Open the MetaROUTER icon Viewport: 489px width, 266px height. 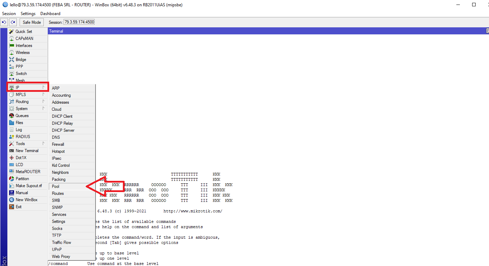pos(12,172)
